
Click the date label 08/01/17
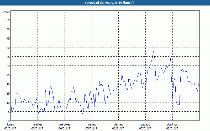(172, 128)
